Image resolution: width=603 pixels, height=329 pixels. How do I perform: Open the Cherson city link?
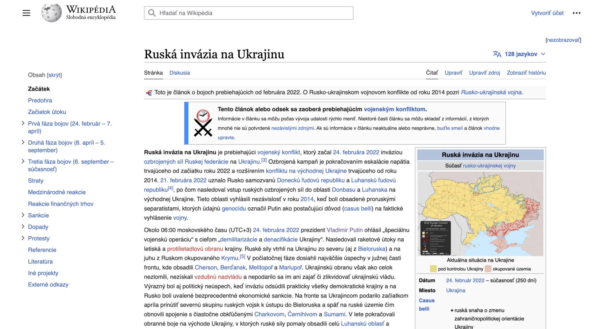tap(206, 268)
